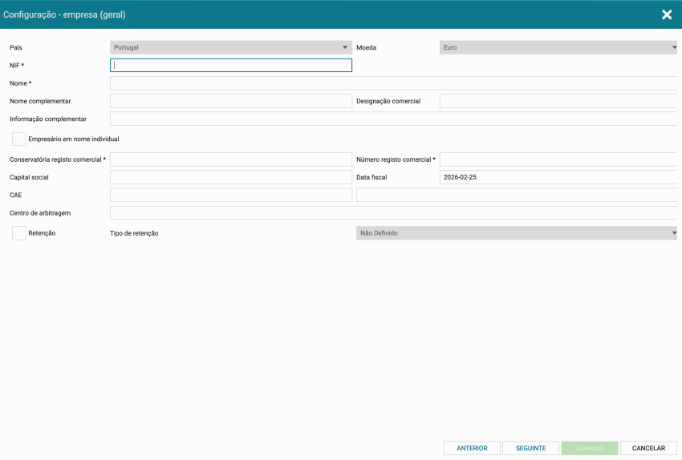Select the Designação comercial field
This screenshot has width=682, height=460.
coord(559,101)
